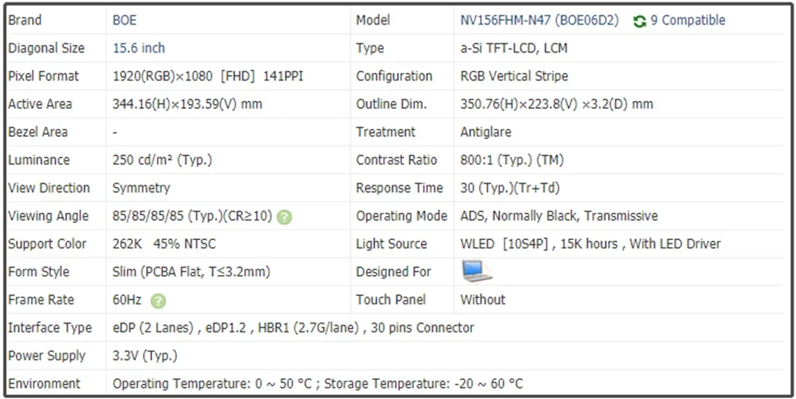This screenshot has height=399, width=796.
Task: Click the 3.3V power supply value
Action: tap(145, 355)
